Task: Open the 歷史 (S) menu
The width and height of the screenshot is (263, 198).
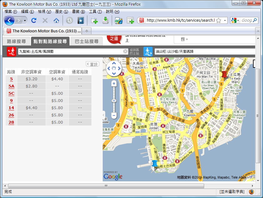Action: click(62, 12)
